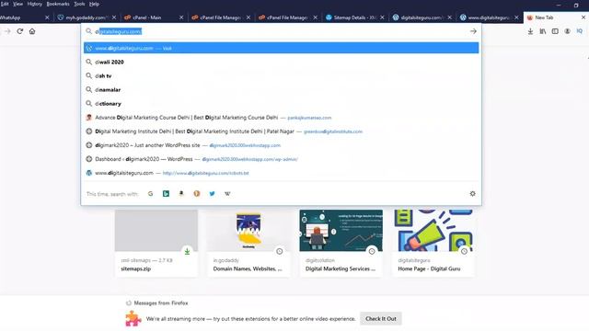589x331 pixels.
Task: Choose the 'dictionary' search suggestion
Action: tap(281, 104)
